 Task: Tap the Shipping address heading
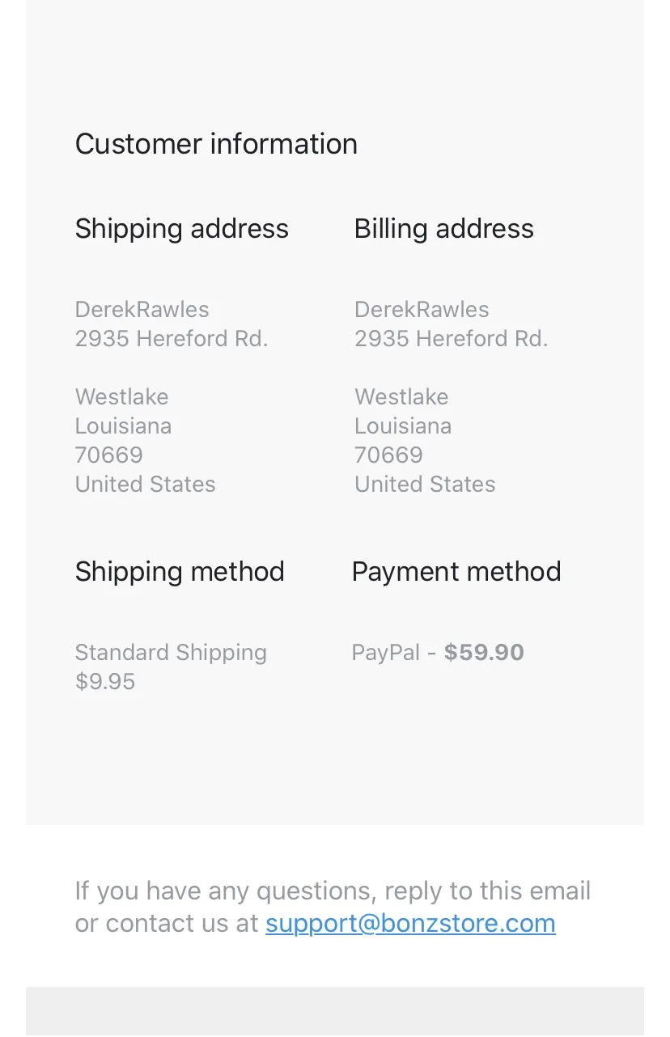(x=182, y=229)
